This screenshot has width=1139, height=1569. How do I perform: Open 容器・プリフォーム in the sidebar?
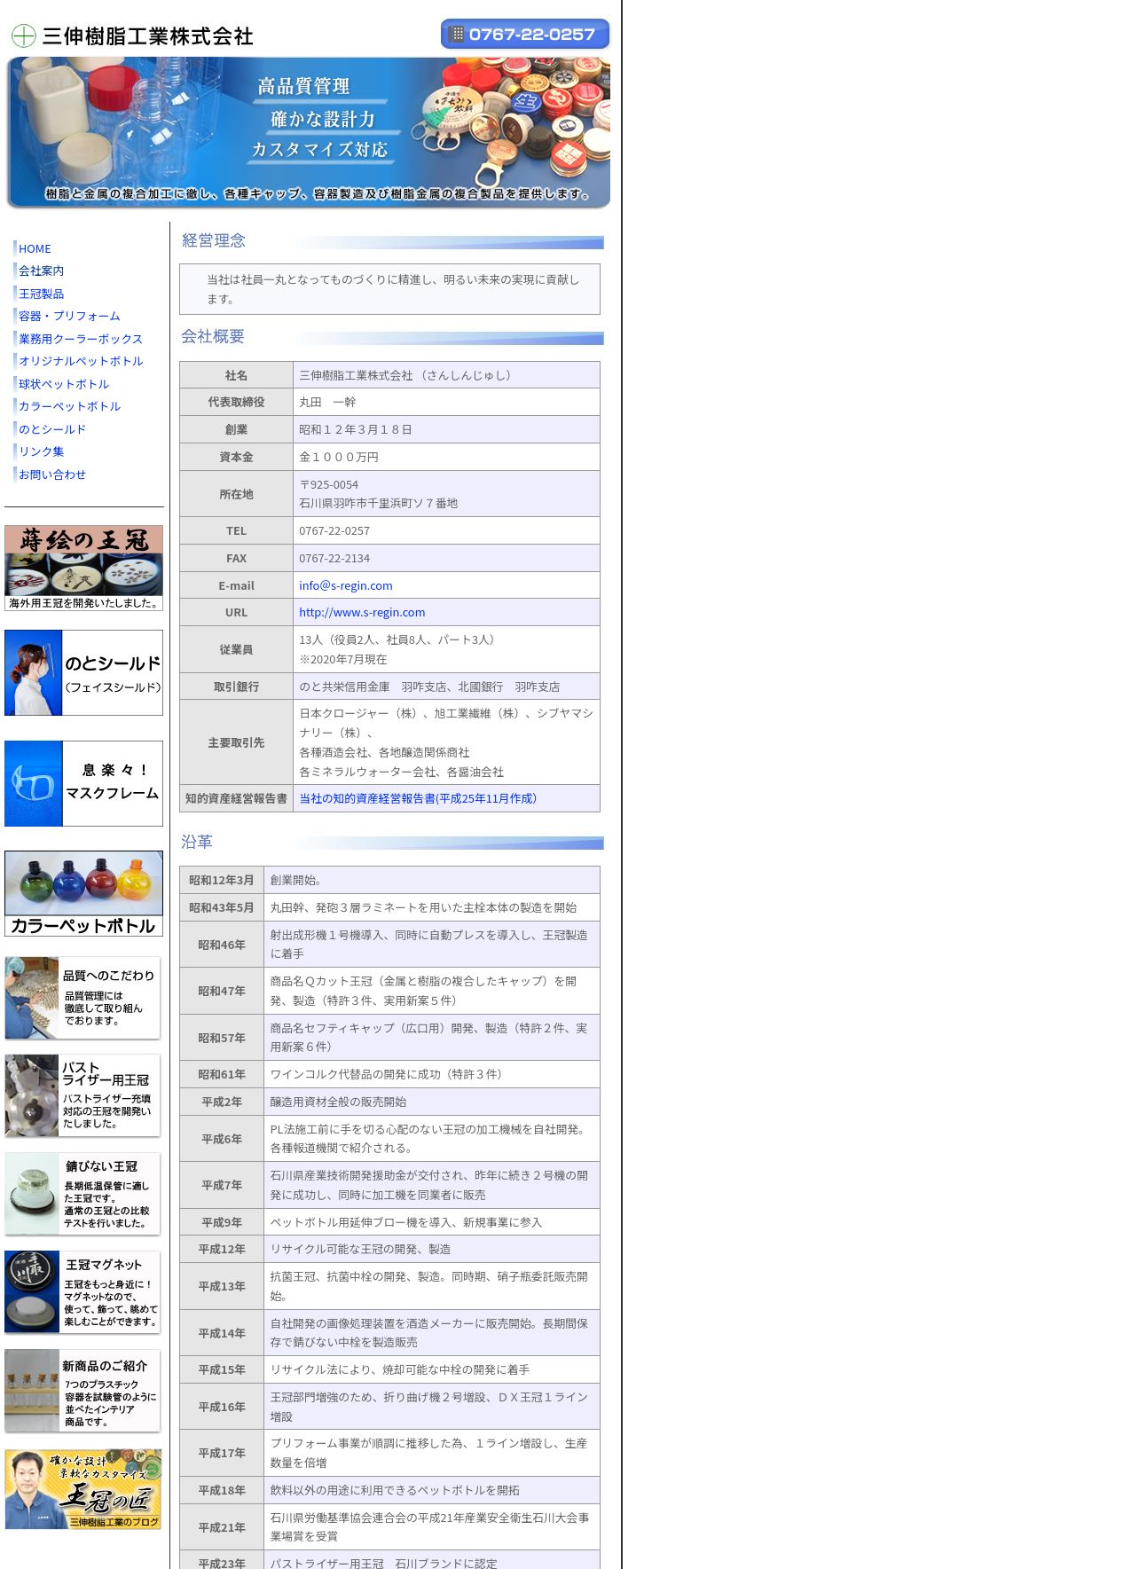(69, 316)
